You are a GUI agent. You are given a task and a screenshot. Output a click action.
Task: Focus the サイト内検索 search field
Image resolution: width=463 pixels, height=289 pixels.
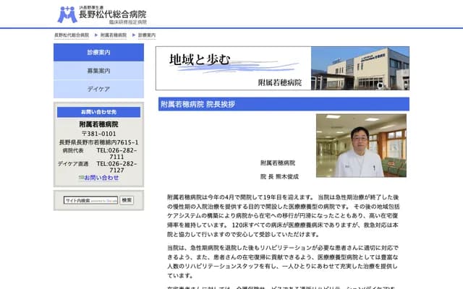point(90,200)
